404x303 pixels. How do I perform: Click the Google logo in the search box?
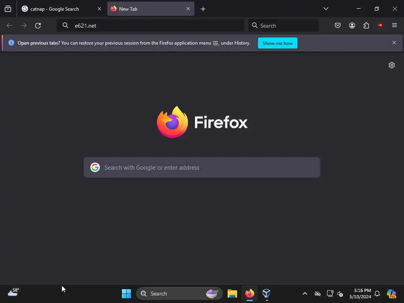tap(95, 167)
